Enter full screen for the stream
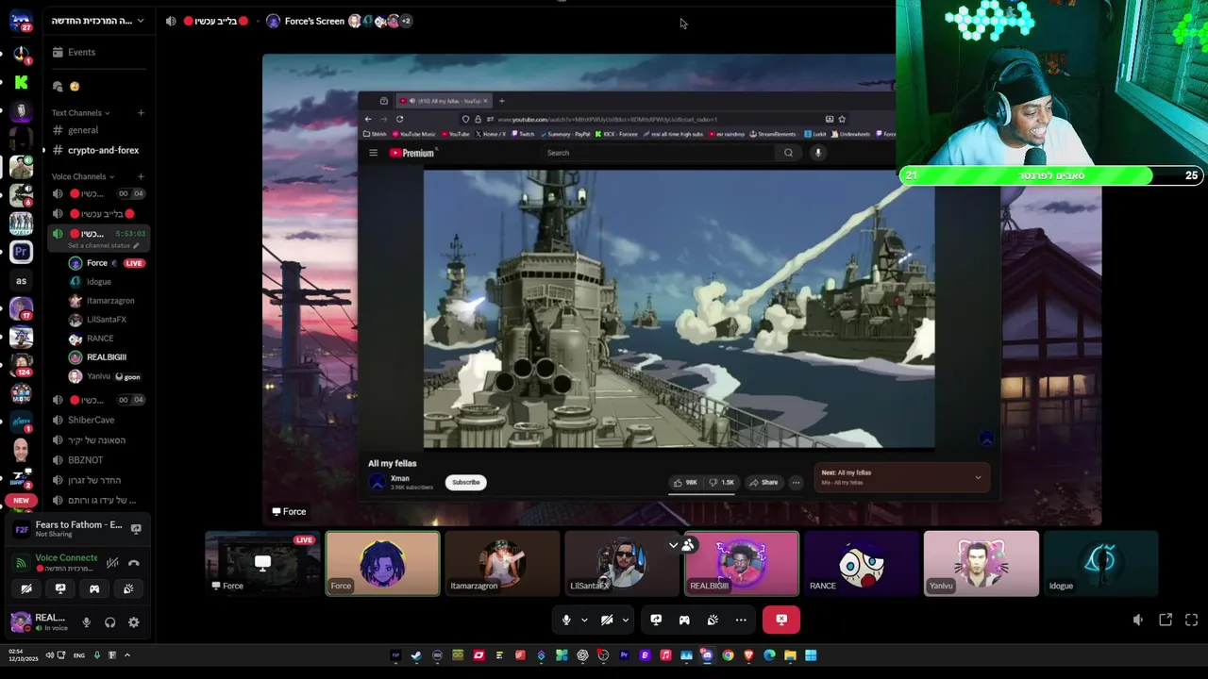 point(1191,620)
